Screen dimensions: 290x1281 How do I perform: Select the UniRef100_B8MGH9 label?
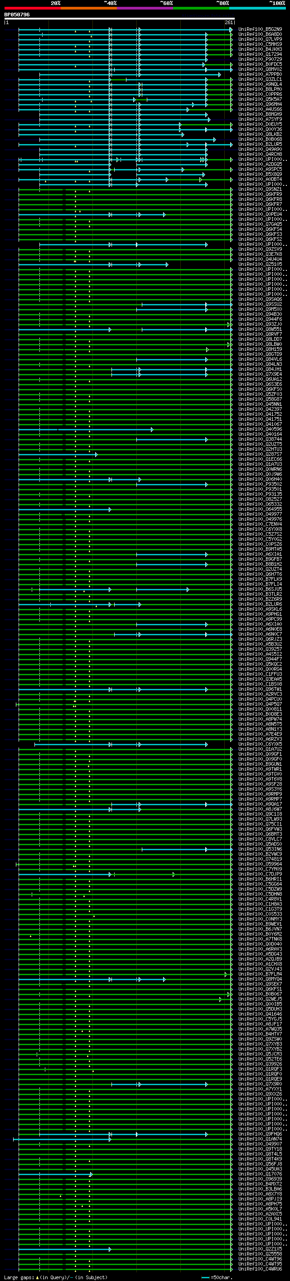pyautogui.click(x=260, y=114)
